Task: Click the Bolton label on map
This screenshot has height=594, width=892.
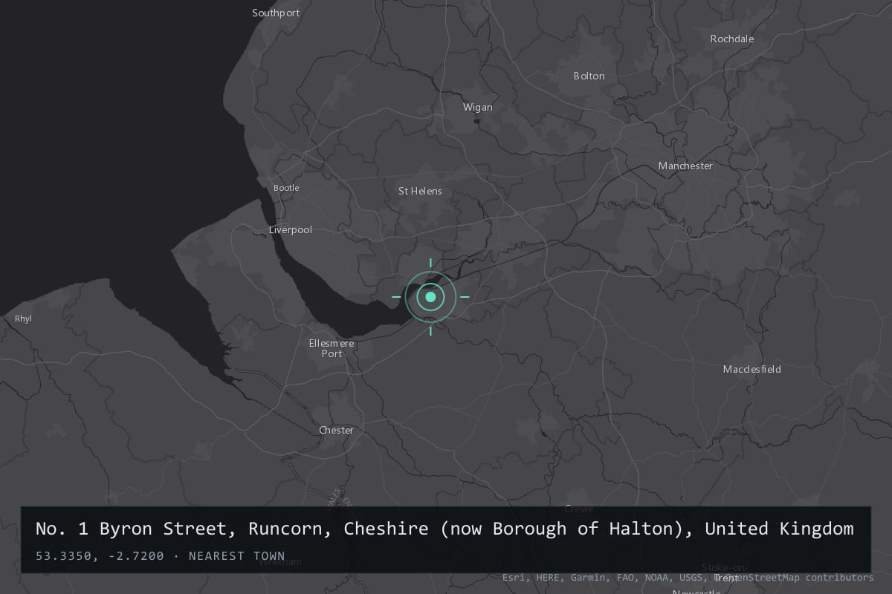Action: pyautogui.click(x=589, y=76)
